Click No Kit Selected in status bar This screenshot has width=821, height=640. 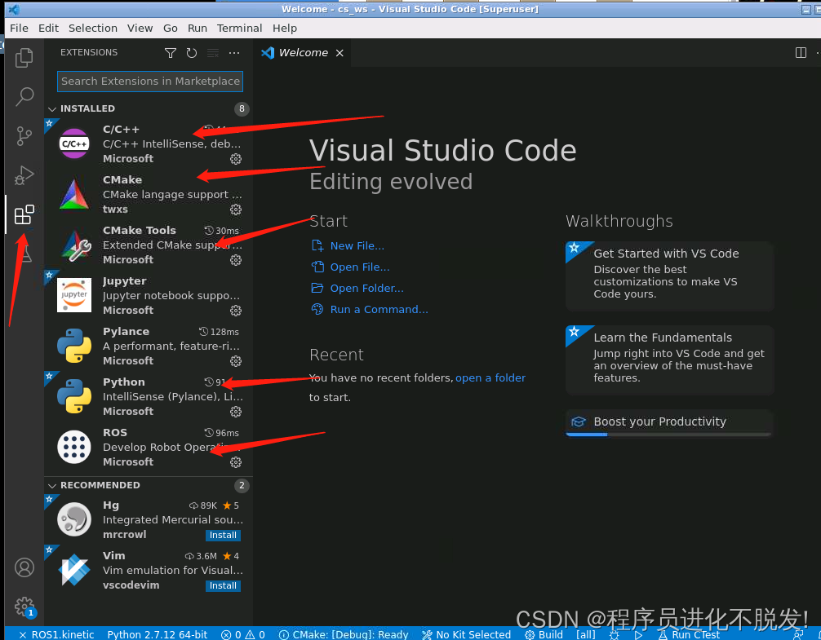[x=467, y=634]
